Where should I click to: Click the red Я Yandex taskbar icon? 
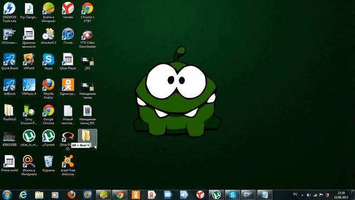(x=152, y=195)
